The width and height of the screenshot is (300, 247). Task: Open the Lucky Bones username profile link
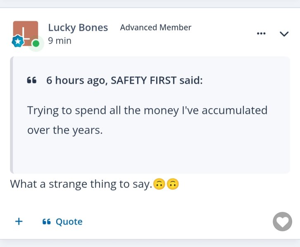(x=78, y=28)
